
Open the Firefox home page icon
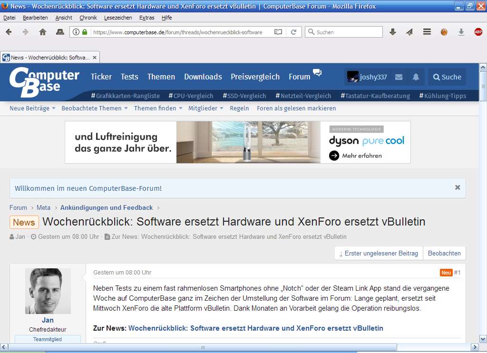(x=43, y=32)
